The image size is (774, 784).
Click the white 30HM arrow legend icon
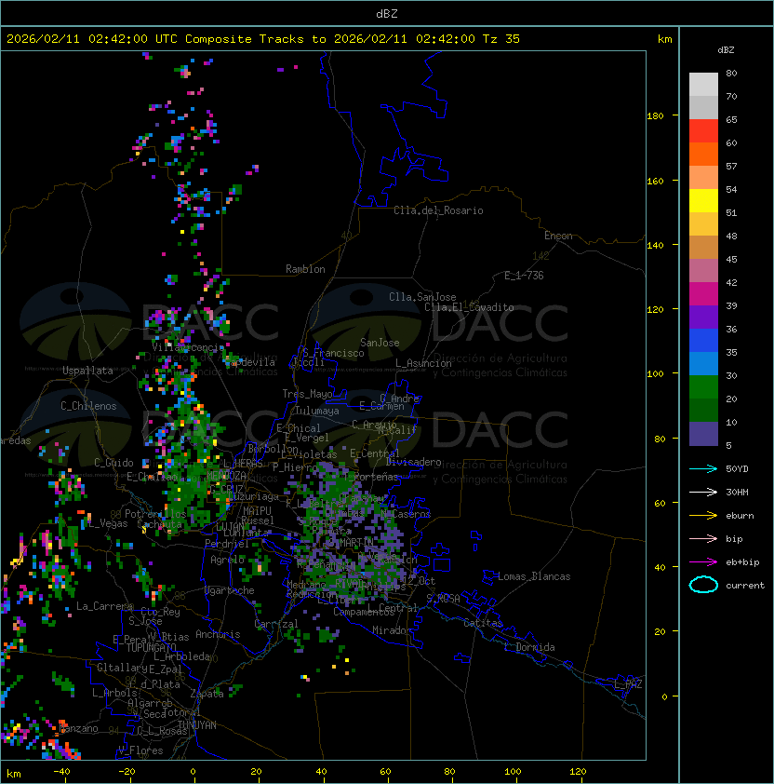click(x=703, y=492)
